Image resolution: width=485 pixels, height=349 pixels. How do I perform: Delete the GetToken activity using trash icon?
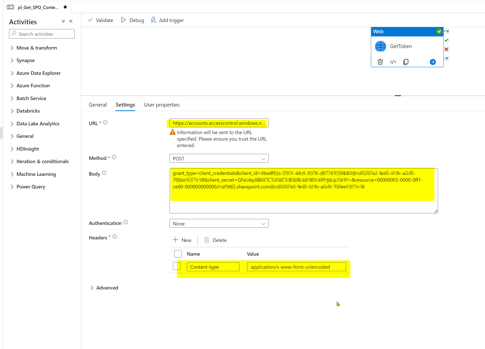coord(380,62)
